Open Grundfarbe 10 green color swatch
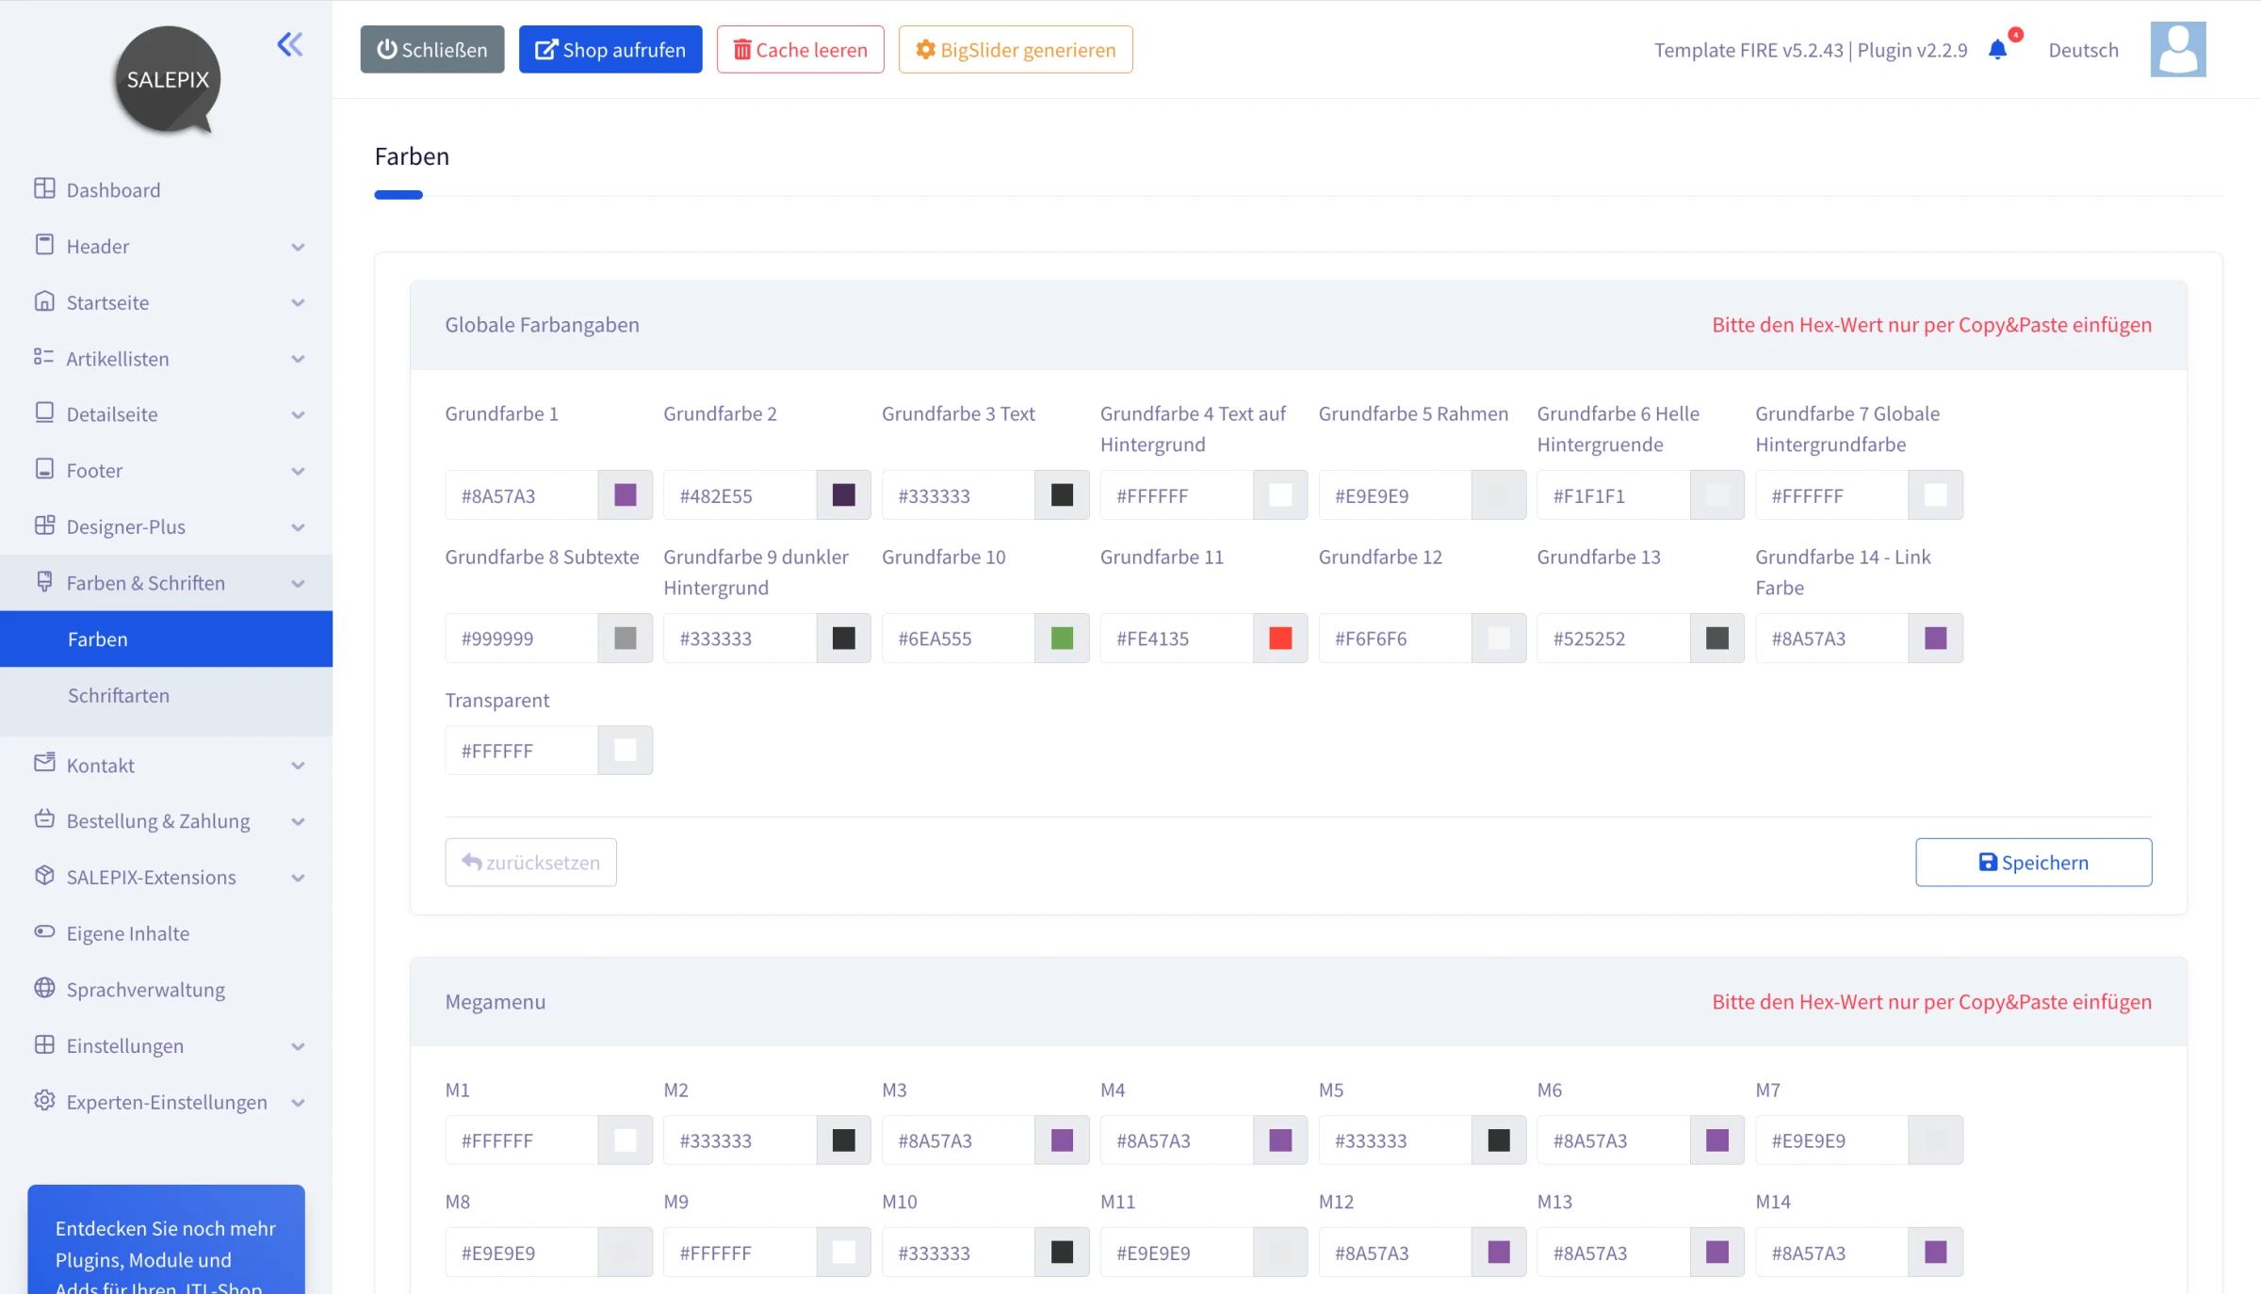Image resolution: width=2261 pixels, height=1294 pixels. 1062,639
